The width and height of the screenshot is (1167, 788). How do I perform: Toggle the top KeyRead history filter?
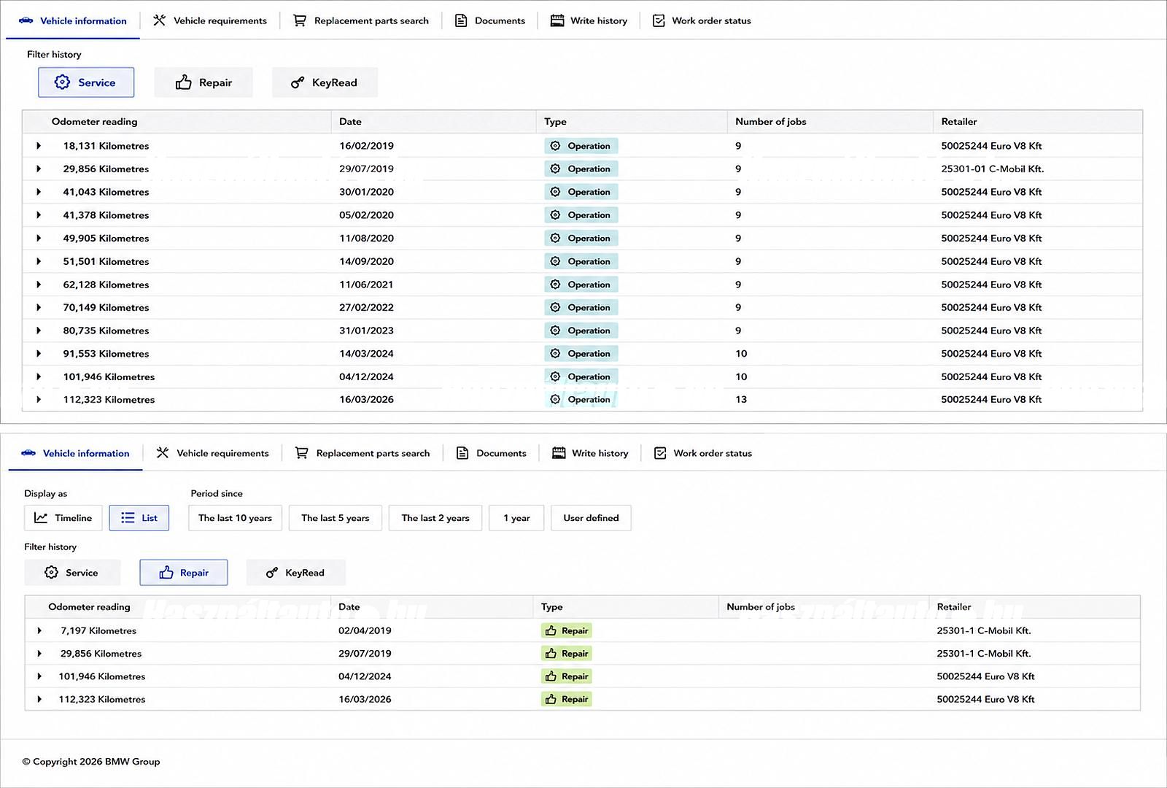[325, 82]
